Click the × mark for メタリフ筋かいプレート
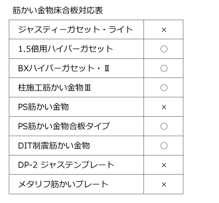The width and height of the screenshot is (219, 203). pos(164,184)
